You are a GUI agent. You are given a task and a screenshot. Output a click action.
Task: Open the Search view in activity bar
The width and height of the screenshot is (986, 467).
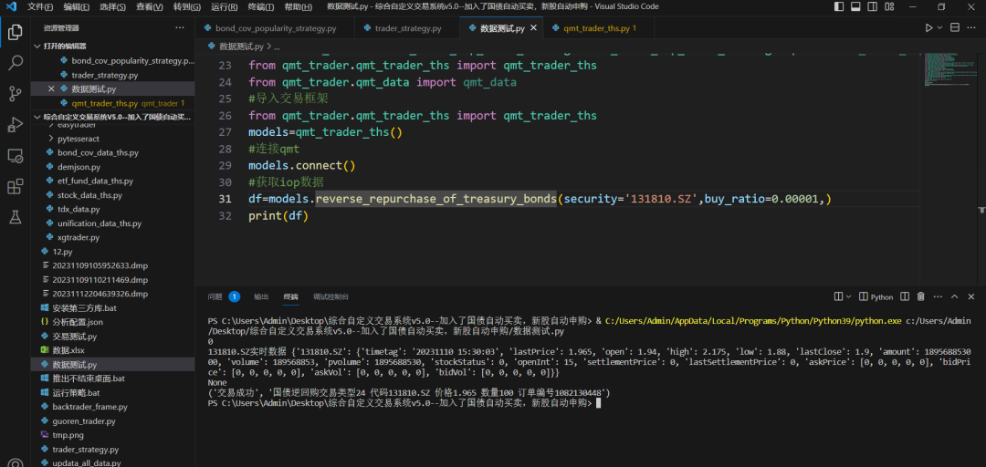pos(16,63)
